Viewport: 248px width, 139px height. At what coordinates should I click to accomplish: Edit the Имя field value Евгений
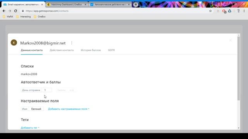point(36,109)
